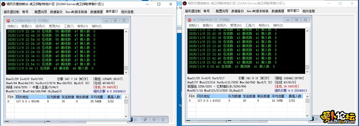359x126 pixels.
Task: Click the red DX icon of 虎卫探秘传说01区
Action: coord(8,21)
